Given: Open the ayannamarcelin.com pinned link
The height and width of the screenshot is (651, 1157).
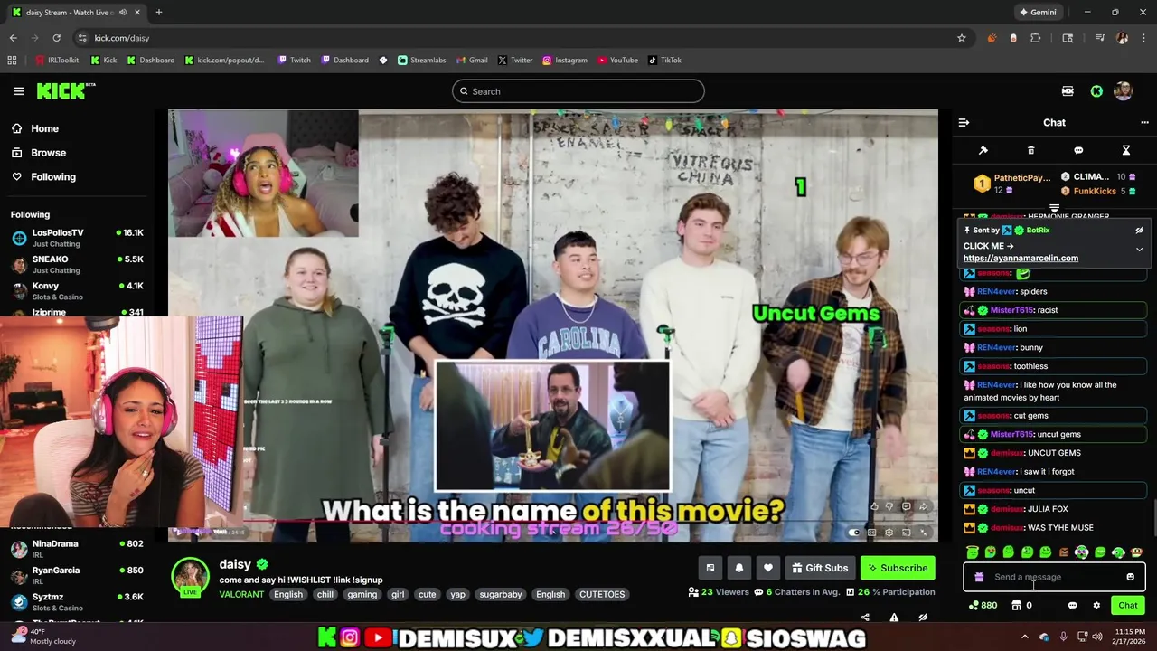Looking at the screenshot, I should (1021, 258).
